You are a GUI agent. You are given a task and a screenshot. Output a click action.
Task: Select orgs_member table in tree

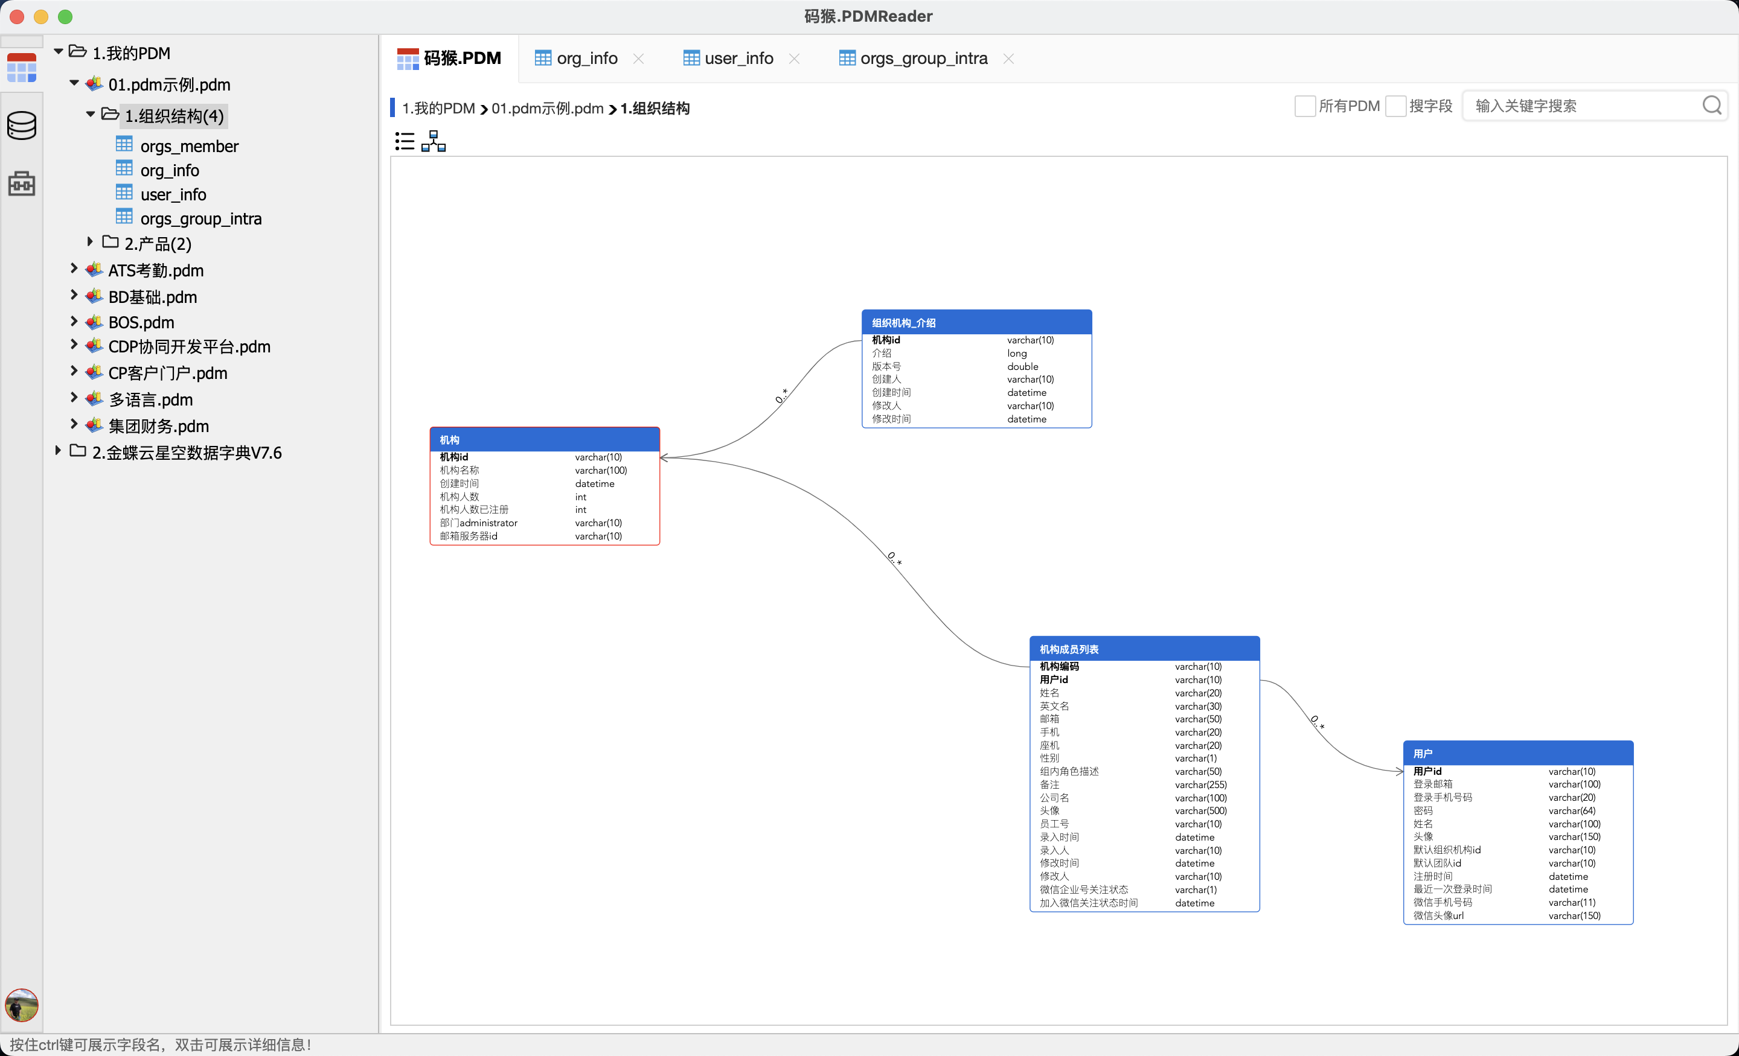tap(189, 146)
